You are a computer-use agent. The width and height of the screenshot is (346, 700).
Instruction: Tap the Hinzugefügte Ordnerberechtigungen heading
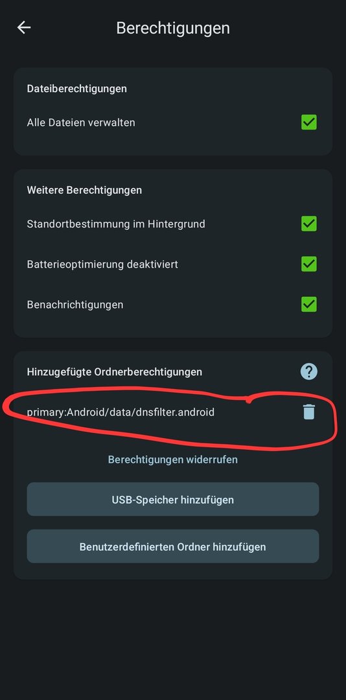[114, 371]
